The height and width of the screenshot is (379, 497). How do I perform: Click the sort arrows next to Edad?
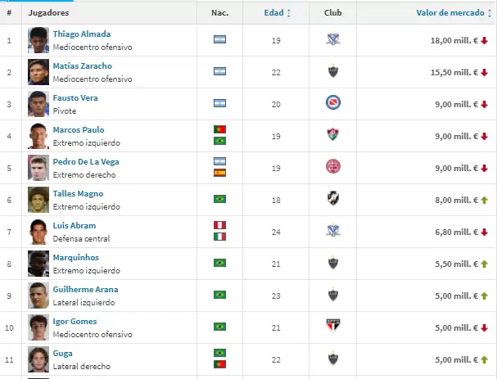288,14
